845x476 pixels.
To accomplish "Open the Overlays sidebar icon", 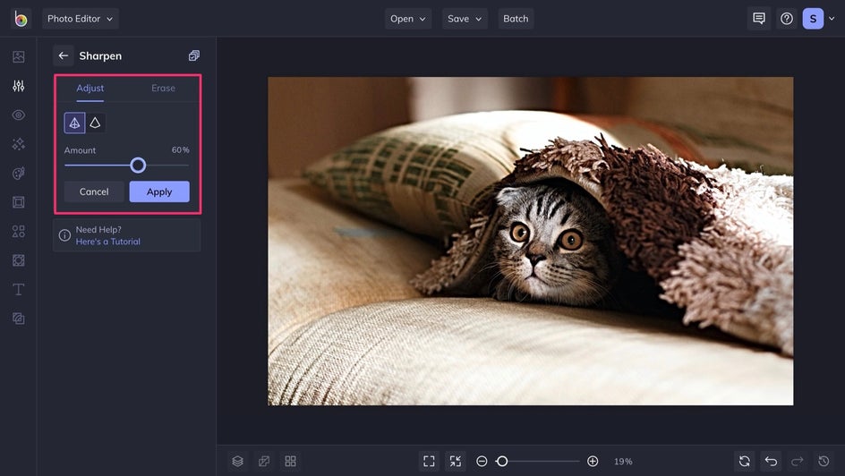I will 18,260.
